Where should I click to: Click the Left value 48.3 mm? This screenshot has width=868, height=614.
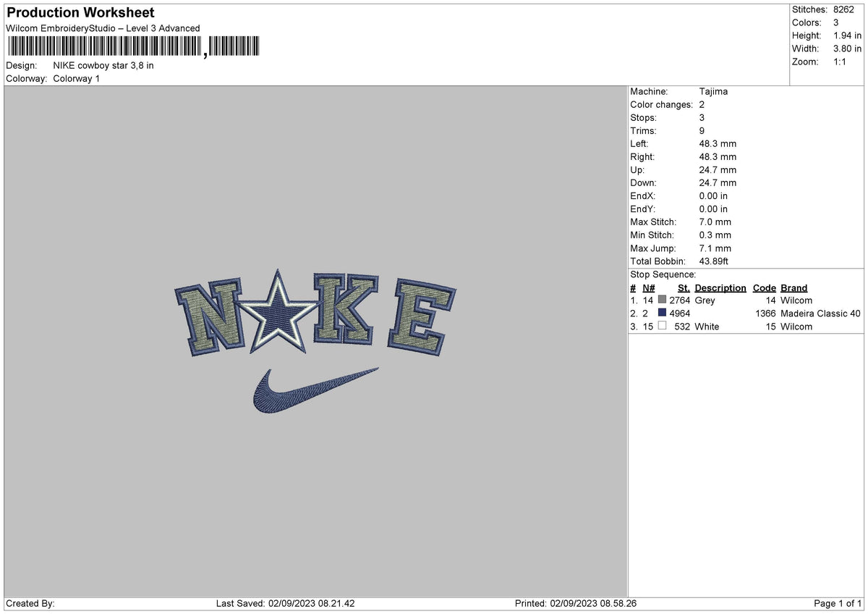pyautogui.click(x=718, y=144)
